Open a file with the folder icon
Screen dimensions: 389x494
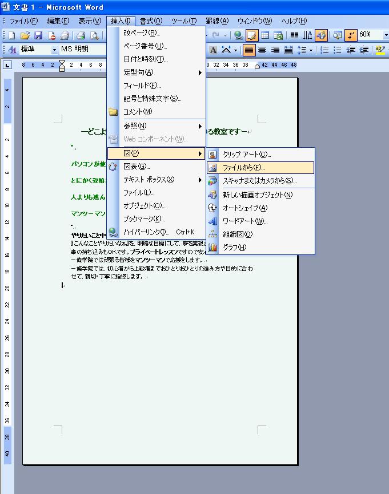point(25,35)
